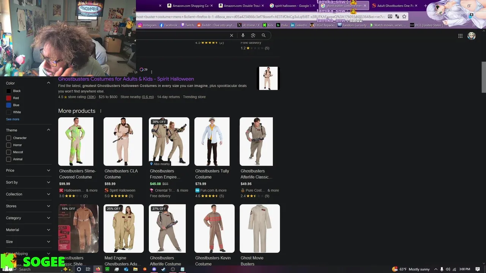The height and width of the screenshot is (273, 486).
Task: Open Twitch bookmark
Action: 187,25
